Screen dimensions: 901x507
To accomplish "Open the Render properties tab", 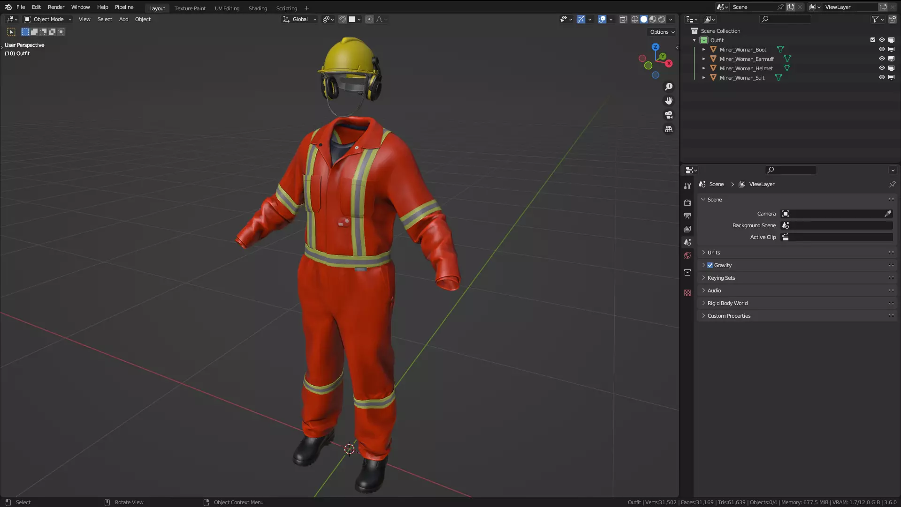I will tap(687, 203).
